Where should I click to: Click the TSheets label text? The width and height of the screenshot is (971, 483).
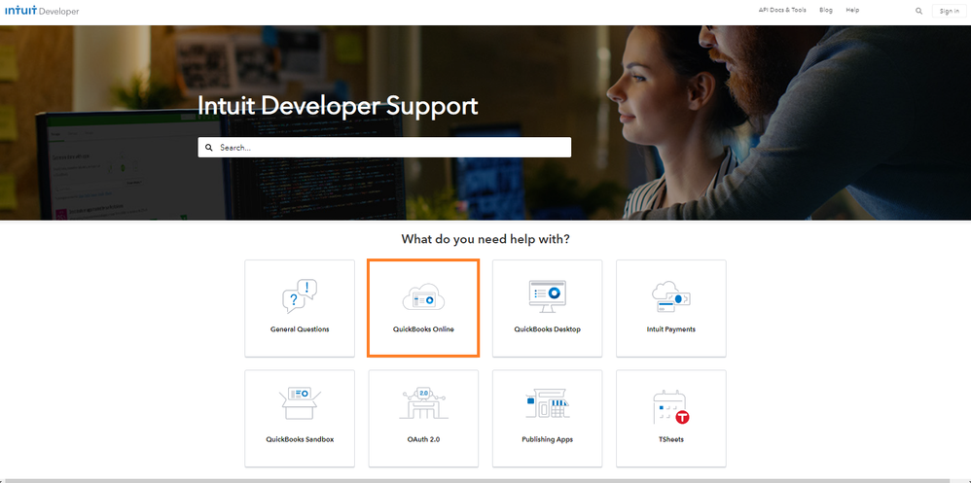(671, 439)
